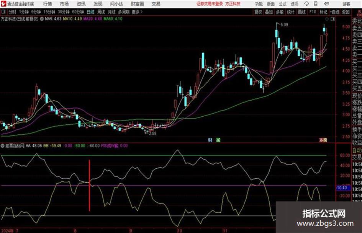The width and height of the screenshot is (362, 233).
Task: Click the 方正科技 stock name in header
Action: pyautogui.click(x=233, y=4)
